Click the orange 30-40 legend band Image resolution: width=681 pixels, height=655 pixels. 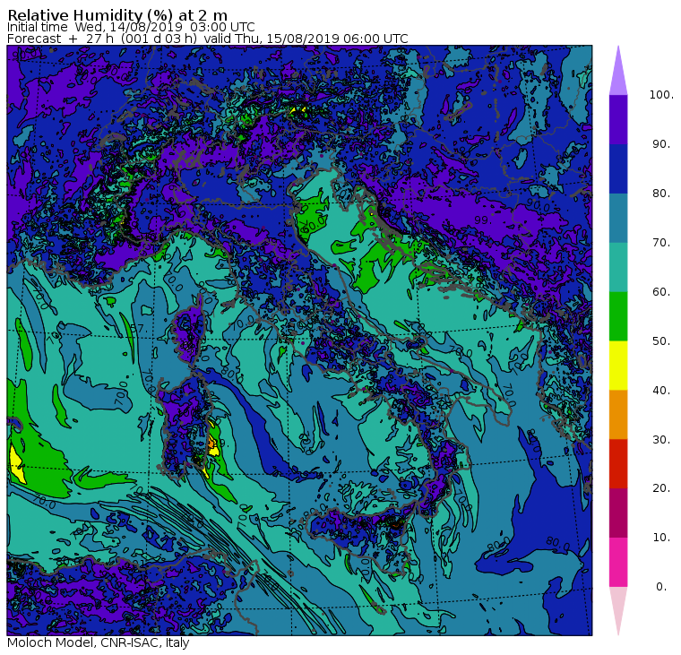point(618,415)
